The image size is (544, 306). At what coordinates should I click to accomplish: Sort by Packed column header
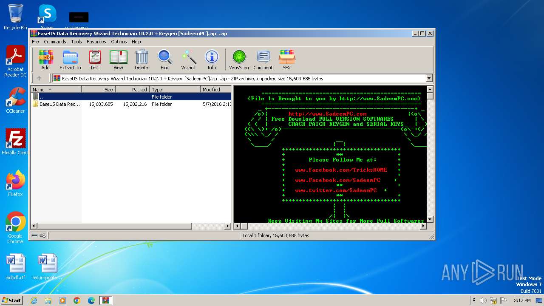[x=132, y=89]
